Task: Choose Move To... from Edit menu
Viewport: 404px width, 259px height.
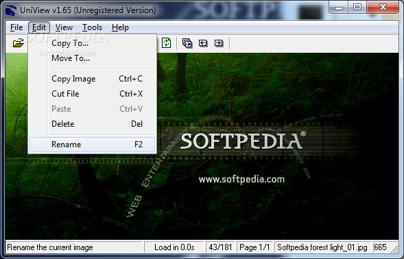Action: 92,58
